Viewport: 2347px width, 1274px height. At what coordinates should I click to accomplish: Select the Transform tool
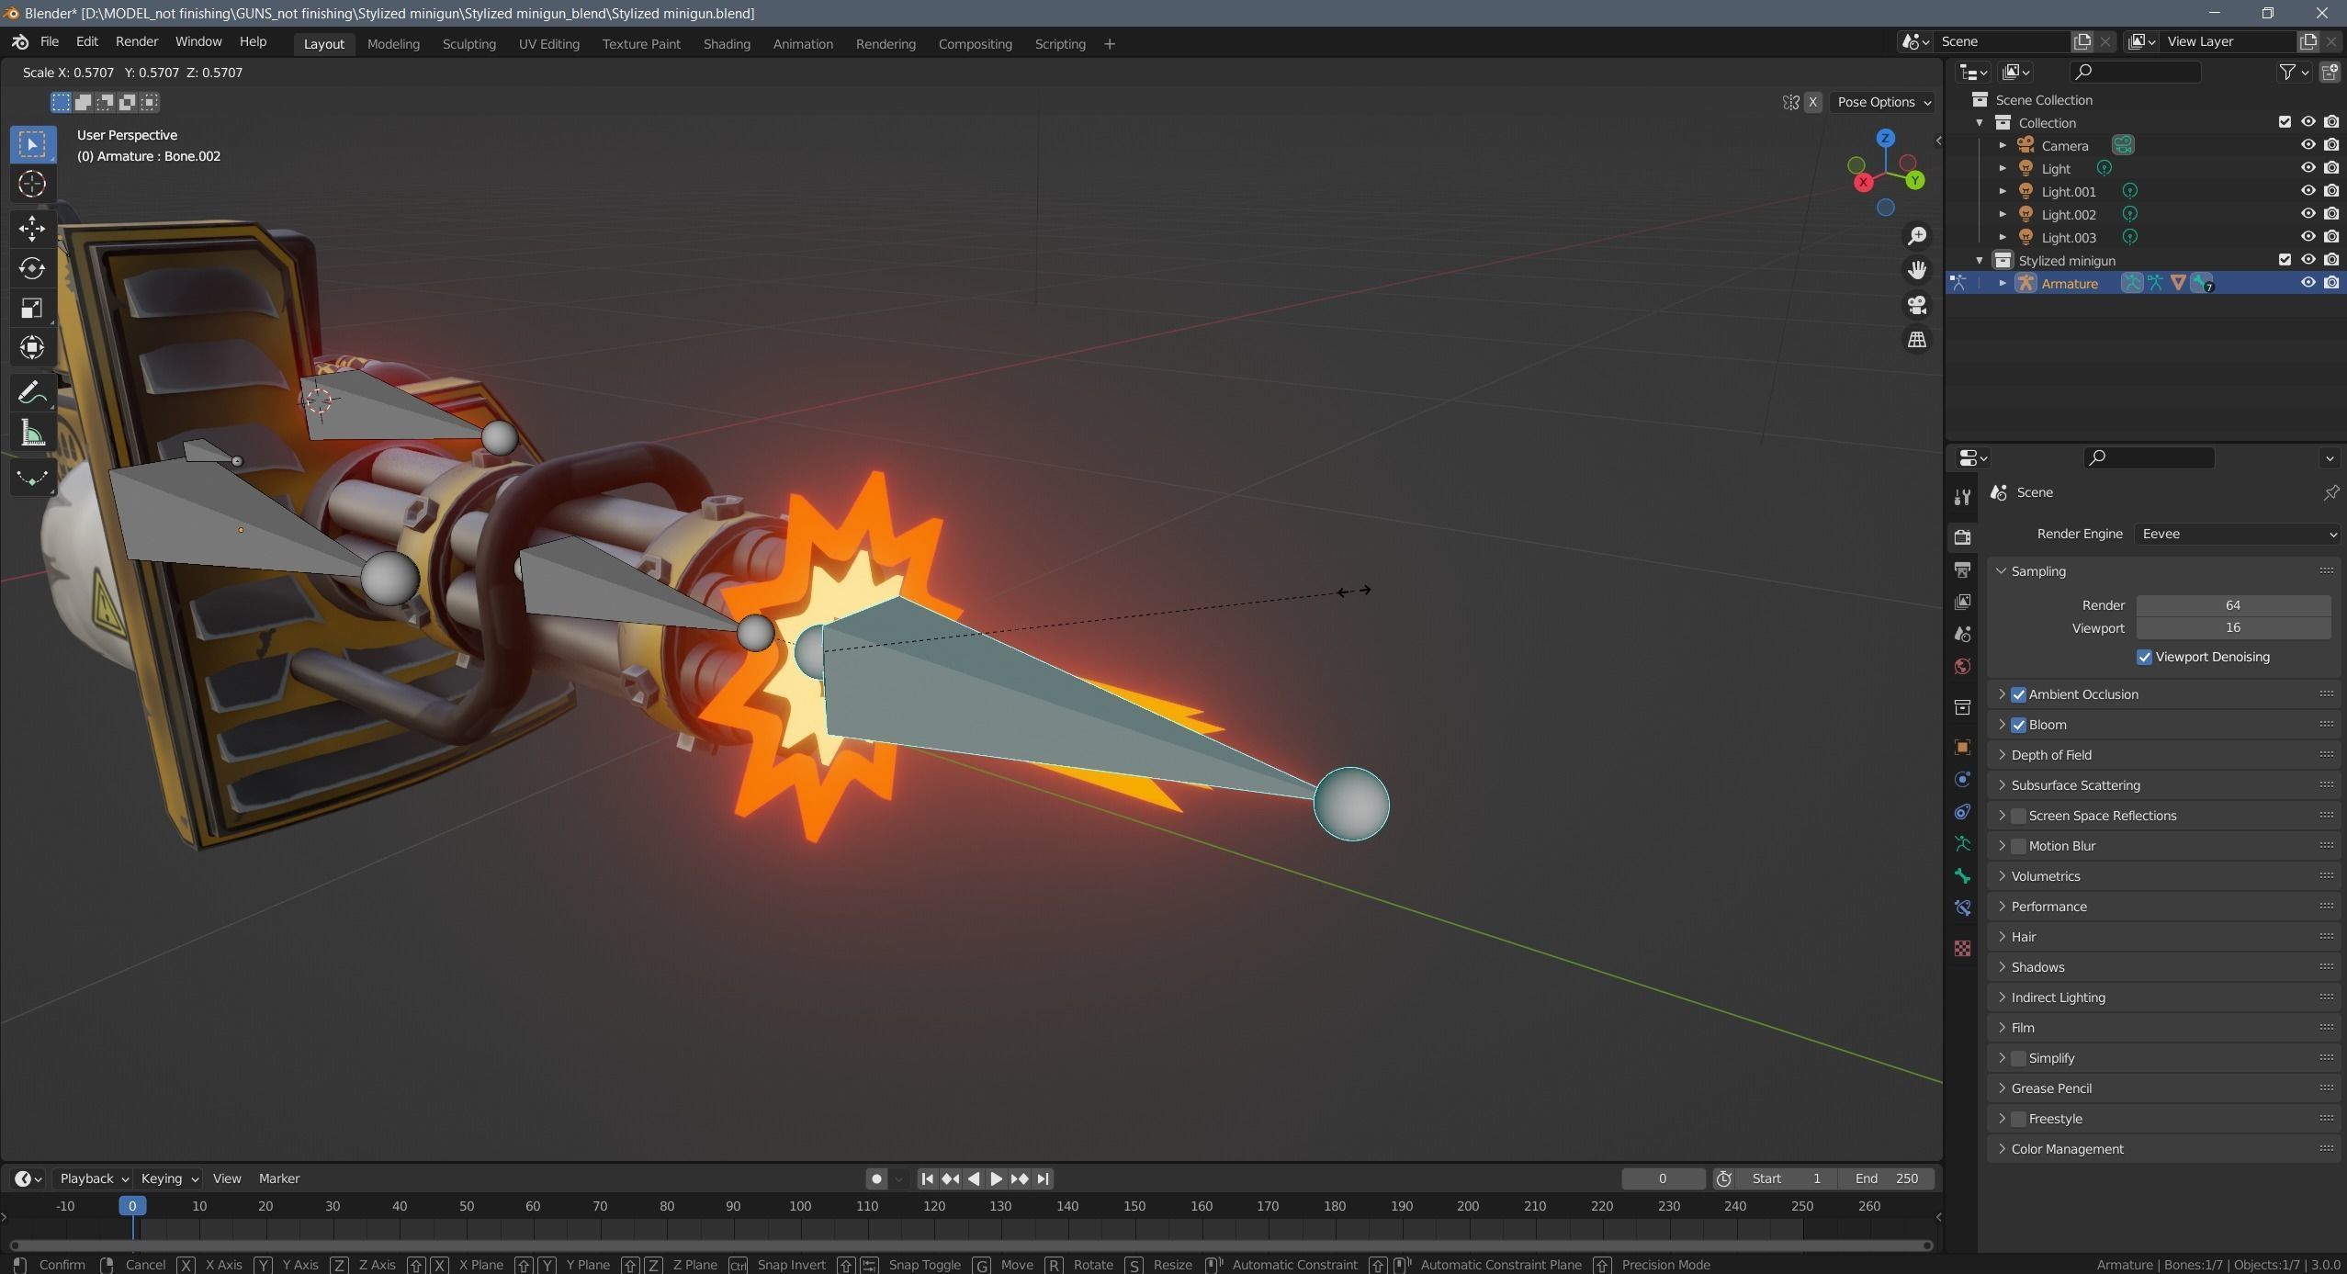32,347
